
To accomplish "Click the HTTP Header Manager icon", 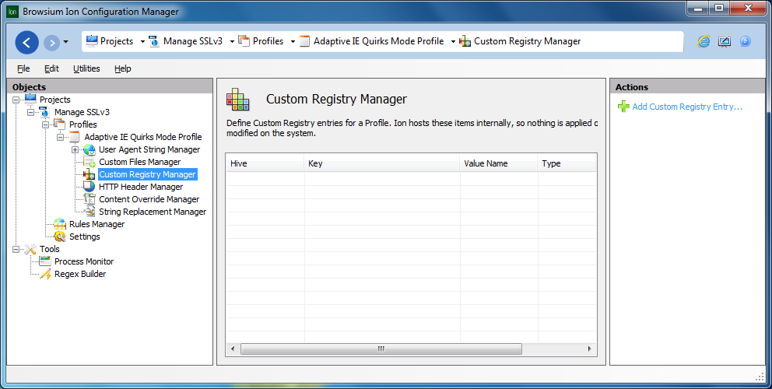I will (89, 187).
